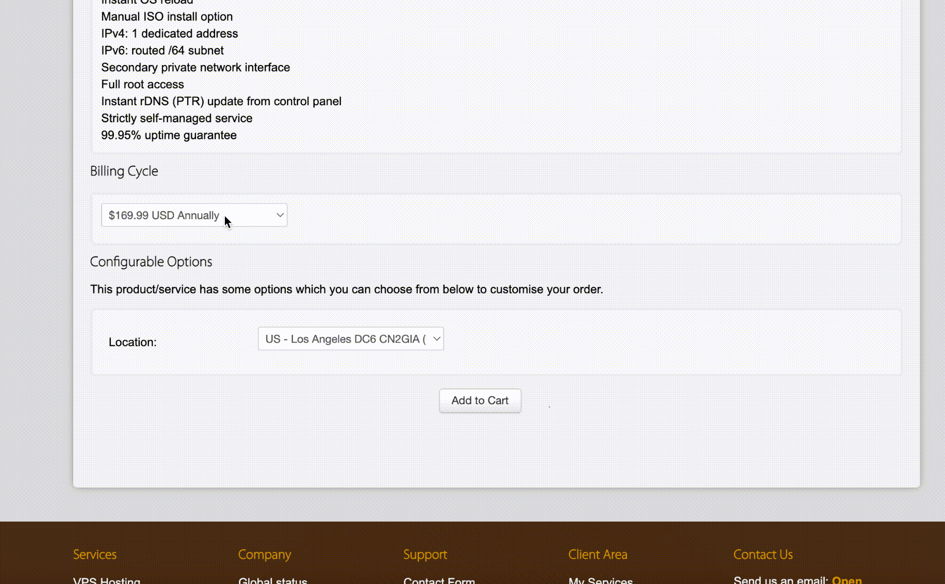Click the Company footer heading
This screenshot has width=945, height=584.
click(x=265, y=555)
